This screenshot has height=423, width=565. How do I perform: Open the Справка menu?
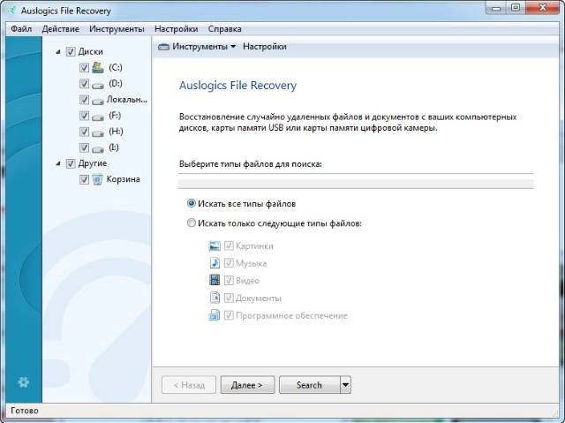[x=224, y=29]
